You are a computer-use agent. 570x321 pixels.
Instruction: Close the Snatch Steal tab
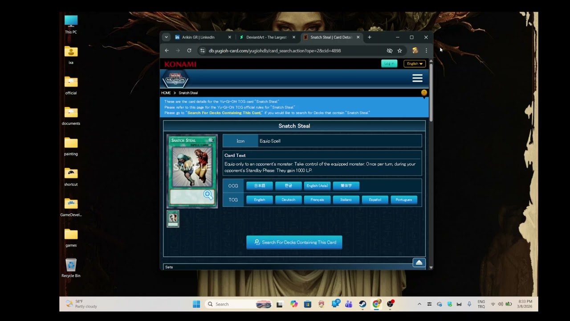[358, 37]
